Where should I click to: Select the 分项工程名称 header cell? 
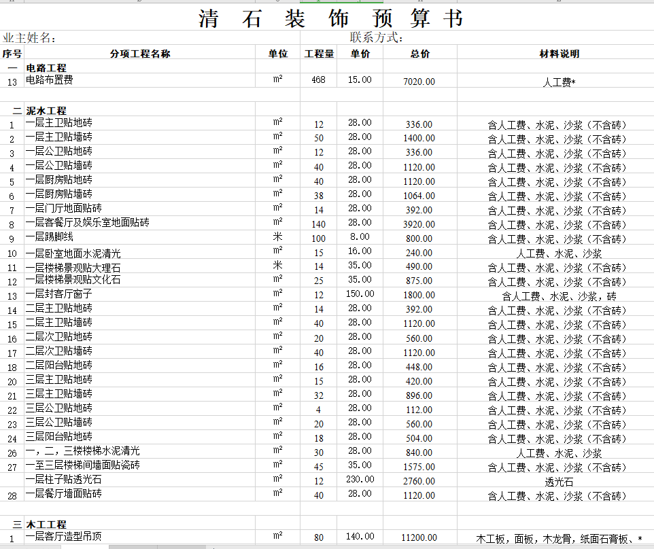140,54
